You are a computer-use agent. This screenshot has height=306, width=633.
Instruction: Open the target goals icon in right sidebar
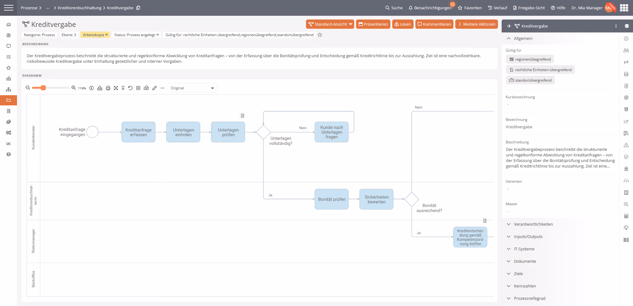[626, 98]
